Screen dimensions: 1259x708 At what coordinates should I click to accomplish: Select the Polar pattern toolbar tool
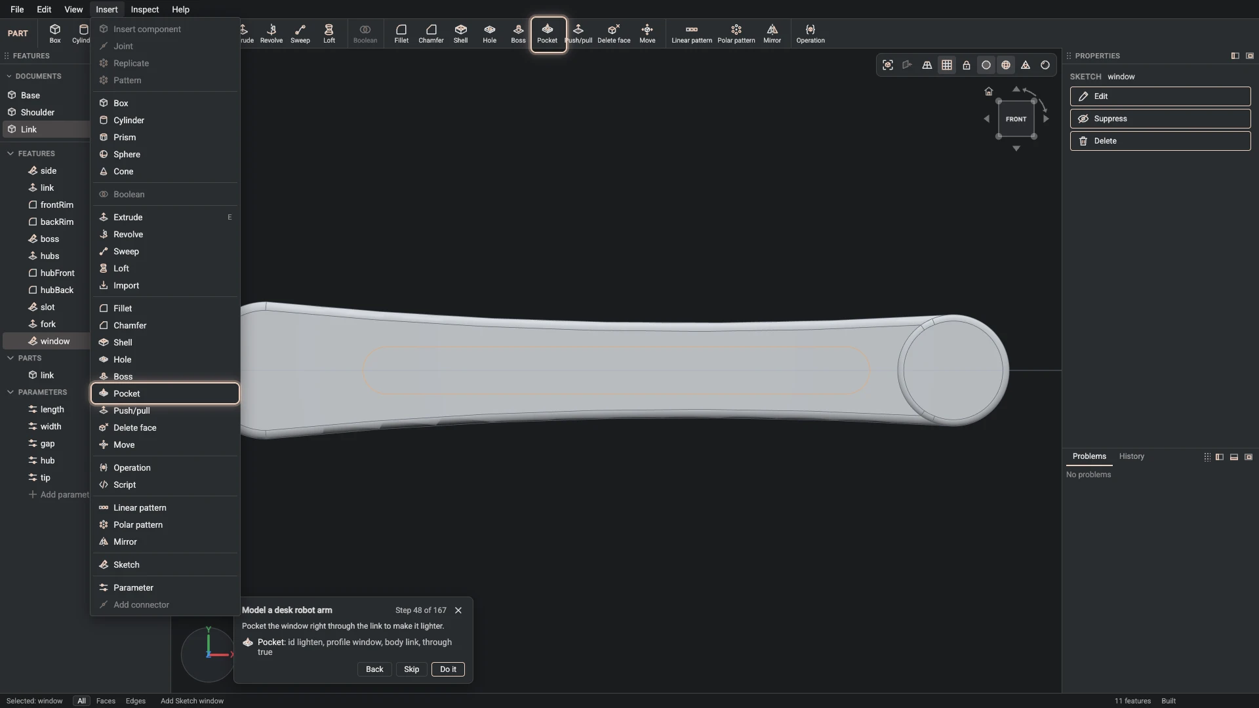736,34
